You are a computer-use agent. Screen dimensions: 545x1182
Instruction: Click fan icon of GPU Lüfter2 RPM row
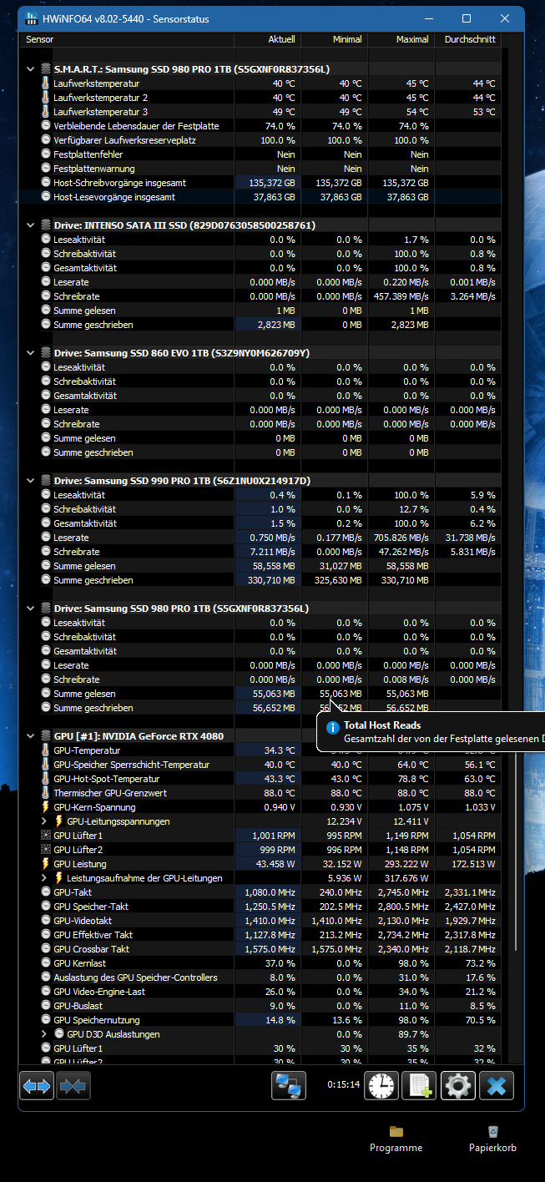tap(46, 850)
